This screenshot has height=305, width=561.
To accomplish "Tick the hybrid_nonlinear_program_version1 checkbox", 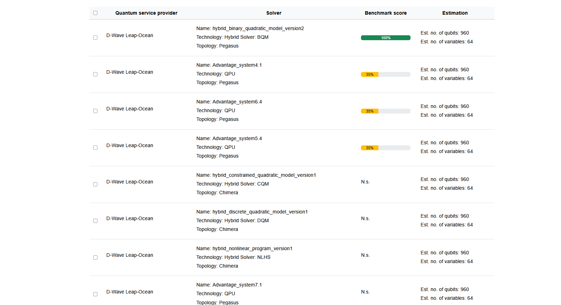I will (95, 257).
